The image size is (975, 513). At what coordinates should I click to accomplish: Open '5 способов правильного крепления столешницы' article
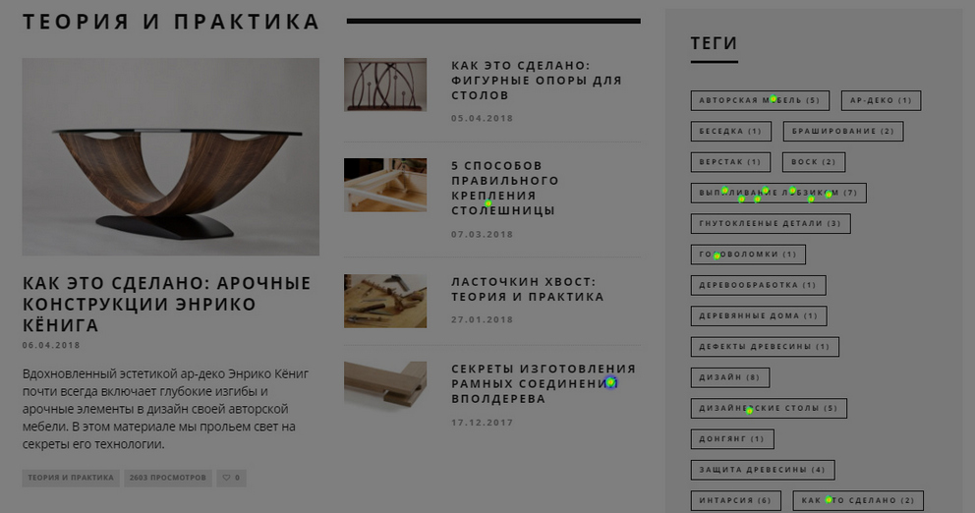click(x=505, y=188)
